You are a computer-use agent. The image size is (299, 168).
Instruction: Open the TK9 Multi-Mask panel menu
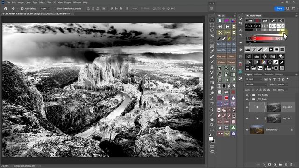pos(296,15)
